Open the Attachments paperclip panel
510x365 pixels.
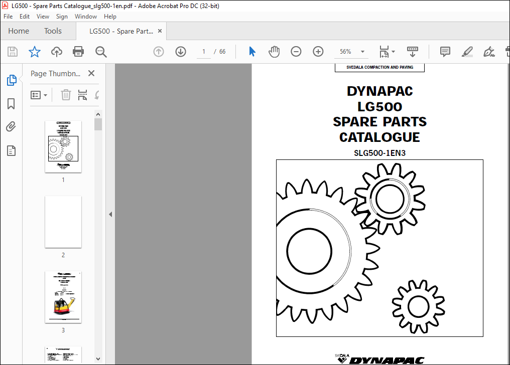pyautogui.click(x=11, y=127)
